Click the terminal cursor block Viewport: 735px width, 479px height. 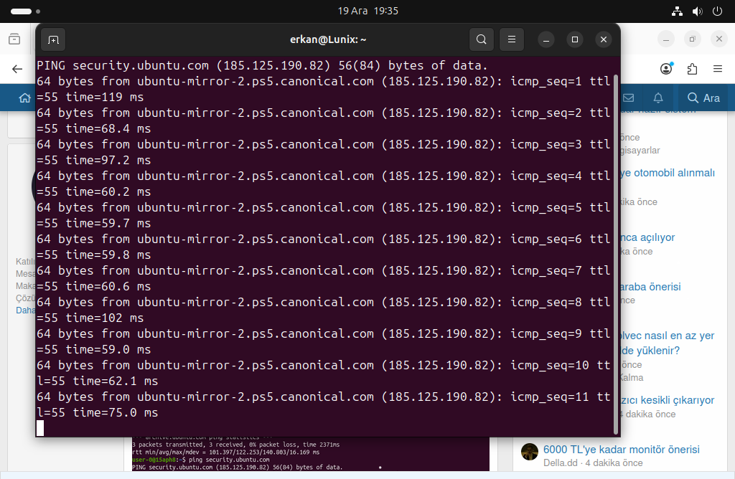[x=40, y=428]
